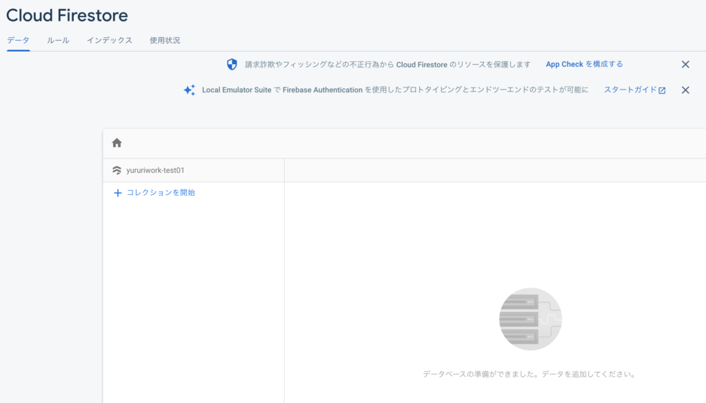Go to the 使用状況 tab

(165, 41)
